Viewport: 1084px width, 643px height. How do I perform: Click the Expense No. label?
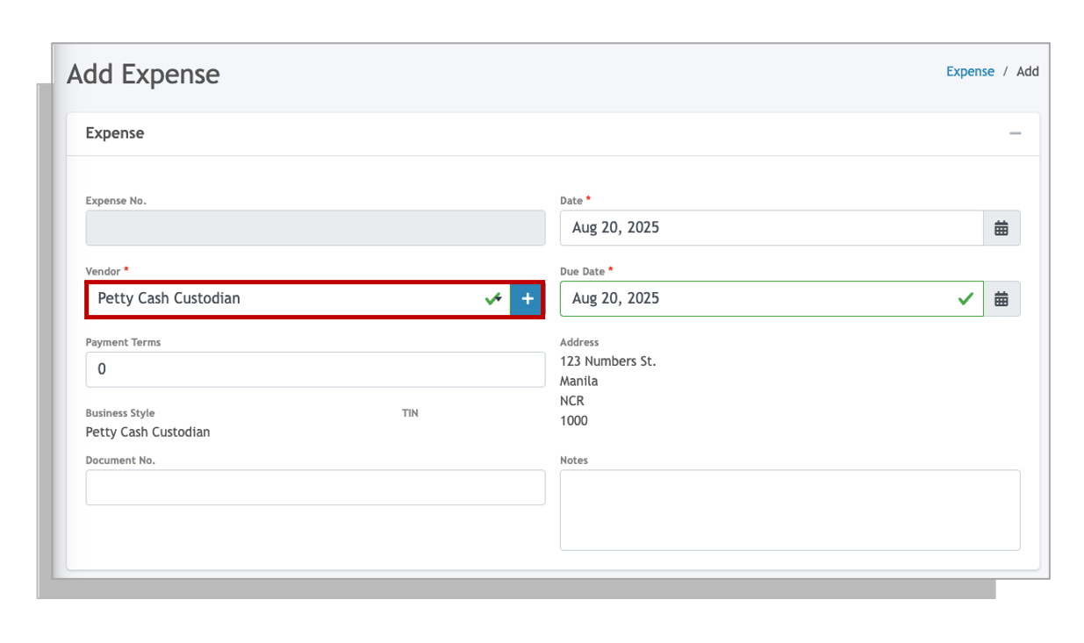(116, 201)
